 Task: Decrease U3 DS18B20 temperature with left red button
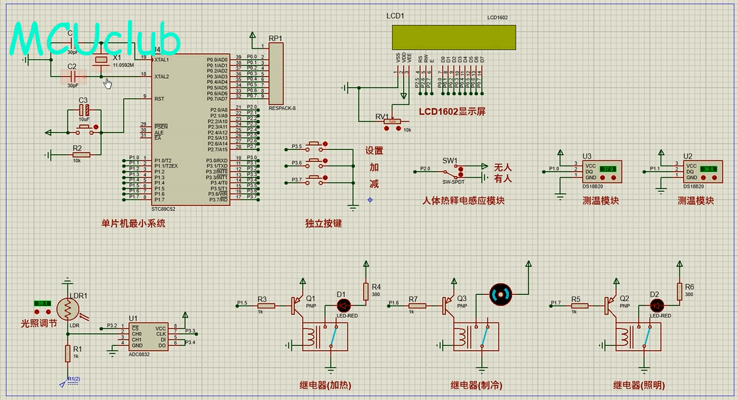click(x=602, y=176)
